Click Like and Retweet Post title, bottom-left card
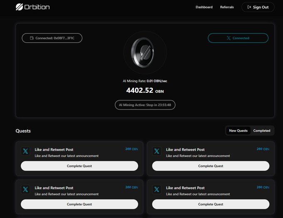The width and height of the screenshot is (283, 218). pos(54,188)
